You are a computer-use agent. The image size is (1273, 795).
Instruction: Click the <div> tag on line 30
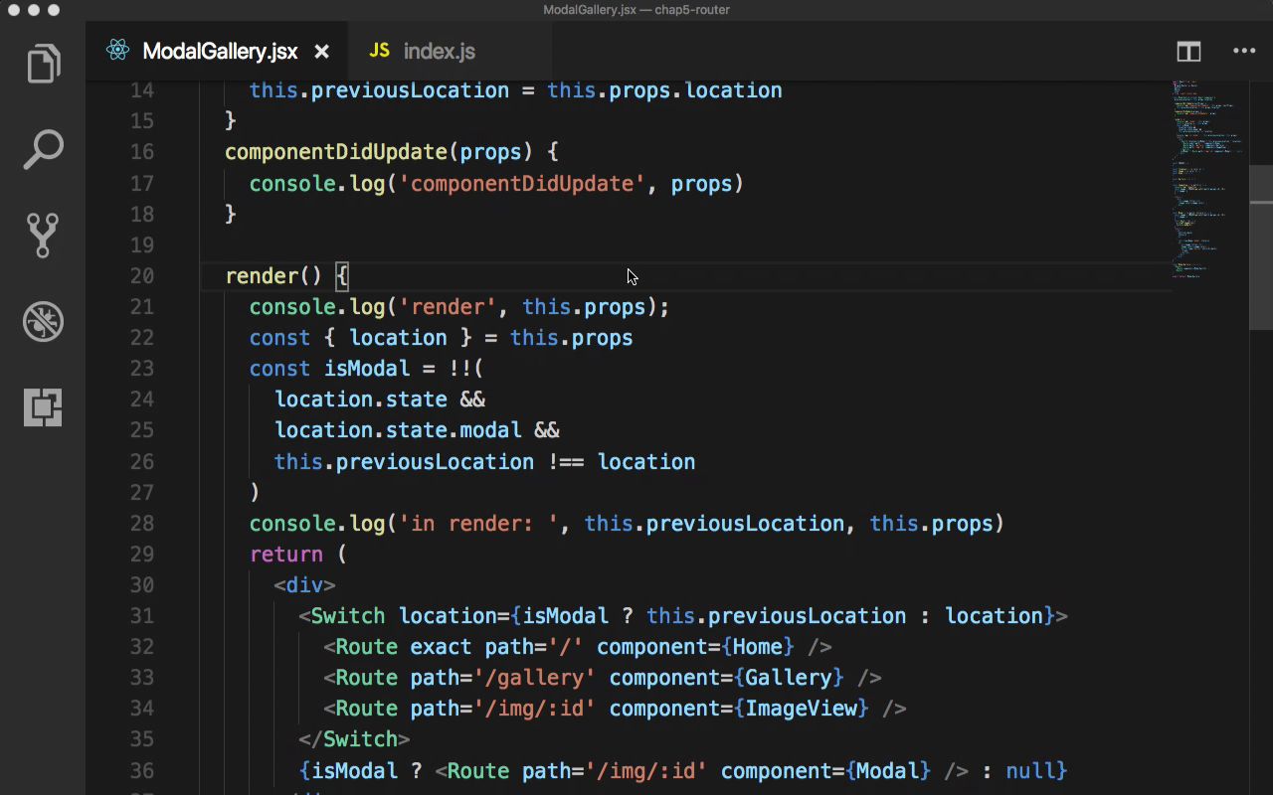click(304, 585)
